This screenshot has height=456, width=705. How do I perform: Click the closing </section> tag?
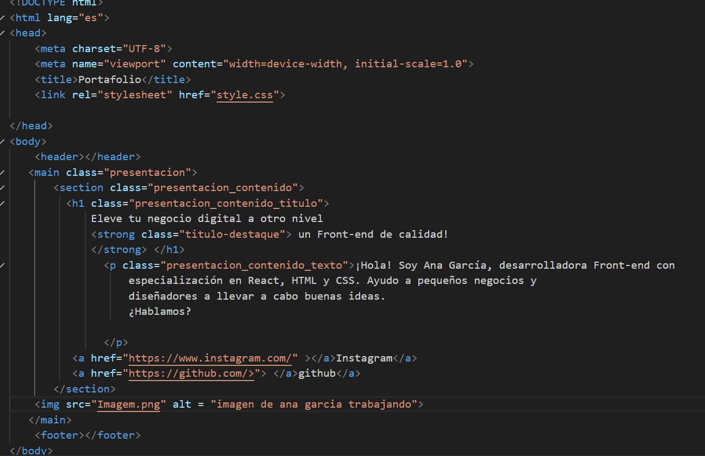coord(84,389)
